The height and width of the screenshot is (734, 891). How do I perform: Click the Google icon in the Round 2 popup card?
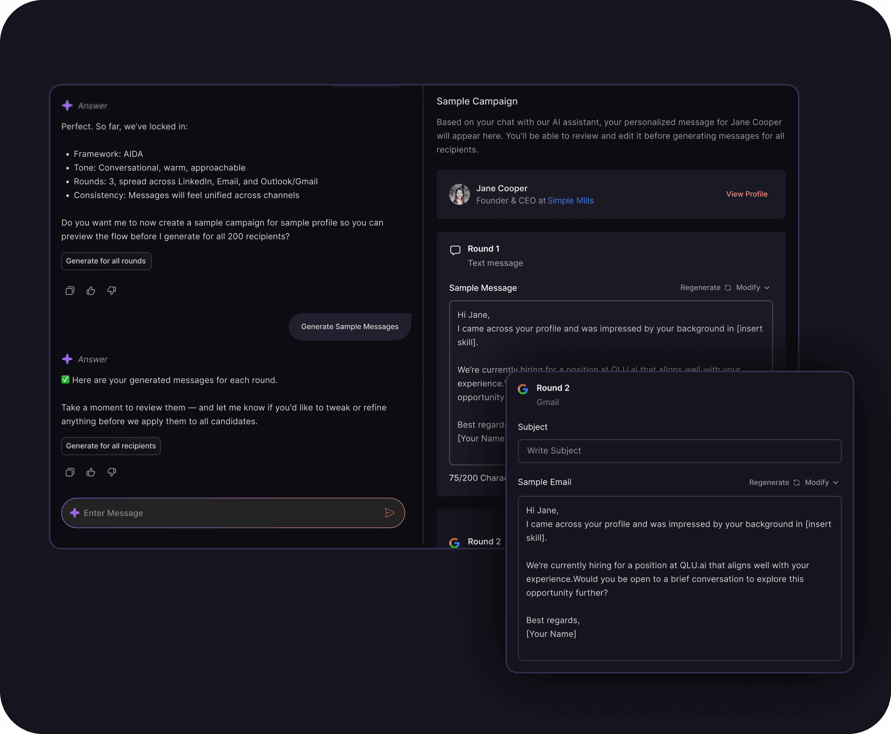point(523,389)
